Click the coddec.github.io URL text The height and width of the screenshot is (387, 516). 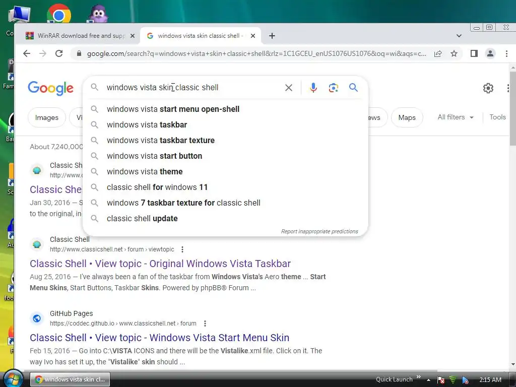tap(123, 324)
